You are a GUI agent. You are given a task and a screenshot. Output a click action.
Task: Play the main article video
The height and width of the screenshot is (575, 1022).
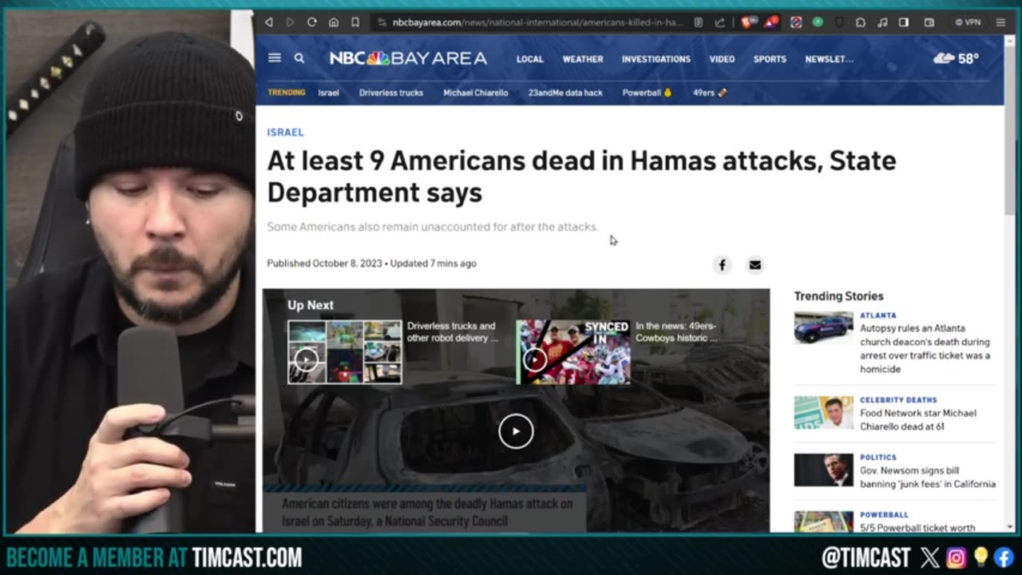tap(516, 431)
